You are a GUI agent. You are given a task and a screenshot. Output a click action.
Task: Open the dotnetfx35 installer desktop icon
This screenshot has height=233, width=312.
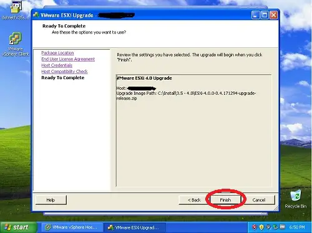16,10
